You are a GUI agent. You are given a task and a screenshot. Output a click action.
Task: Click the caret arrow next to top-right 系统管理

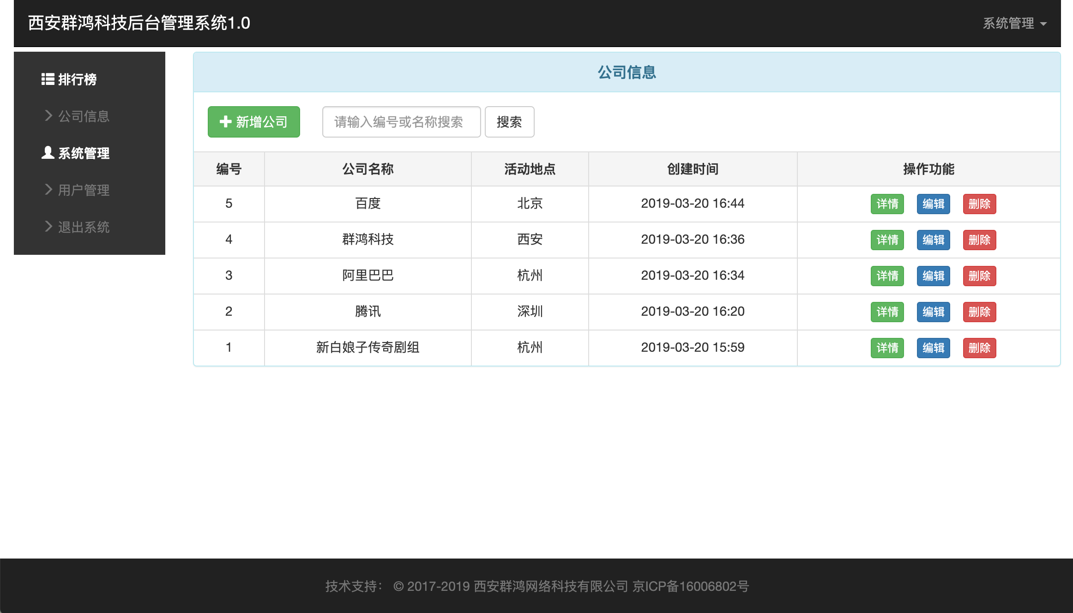click(1043, 24)
